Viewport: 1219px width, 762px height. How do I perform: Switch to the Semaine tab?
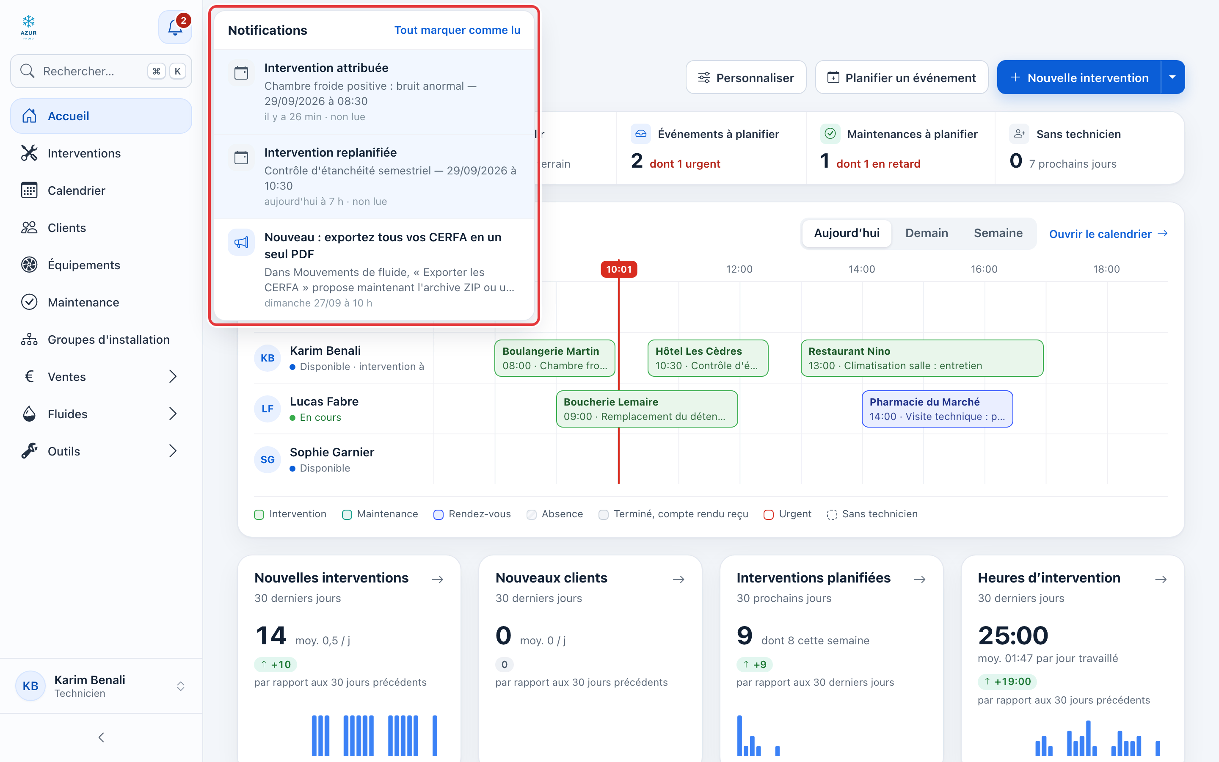coord(998,233)
